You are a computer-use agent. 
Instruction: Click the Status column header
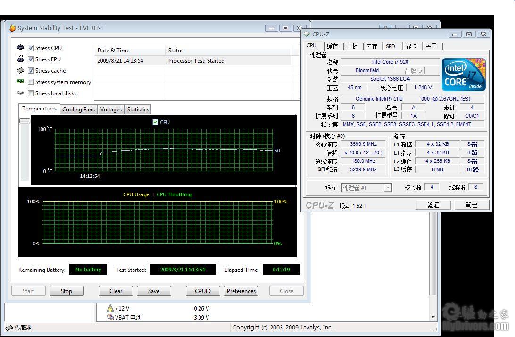point(228,51)
